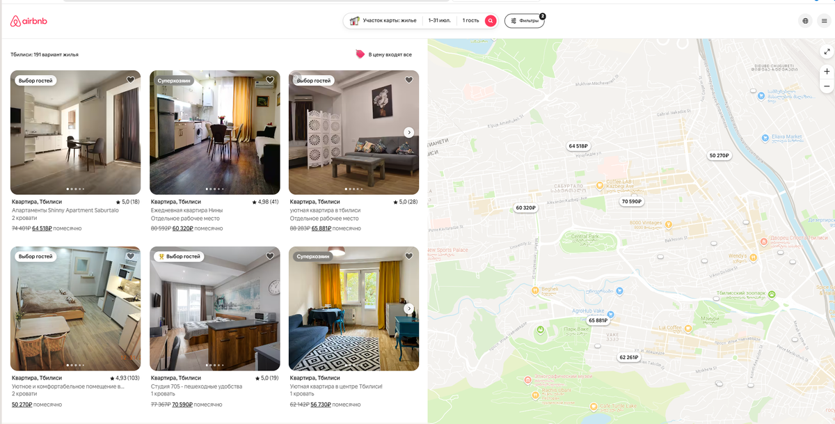The height and width of the screenshot is (424, 835).
Task: Zoom in on the map
Action: click(x=827, y=72)
